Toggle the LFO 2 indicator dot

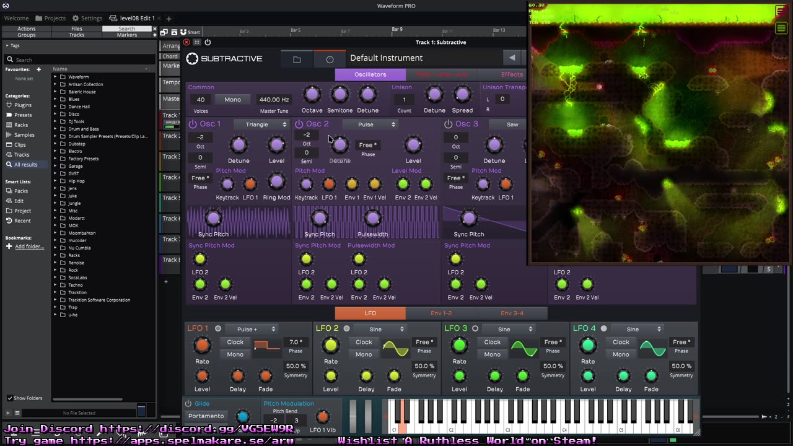pyautogui.click(x=346, y=328)
